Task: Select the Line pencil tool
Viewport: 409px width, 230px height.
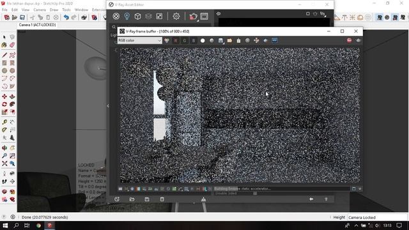Action: point(4,55)
